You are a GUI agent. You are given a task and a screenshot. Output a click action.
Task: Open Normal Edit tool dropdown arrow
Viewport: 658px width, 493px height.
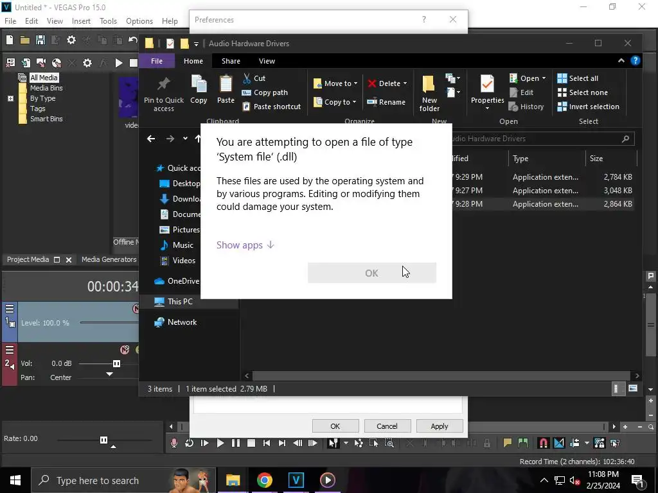pyautogui.click(x=346, y=443)
